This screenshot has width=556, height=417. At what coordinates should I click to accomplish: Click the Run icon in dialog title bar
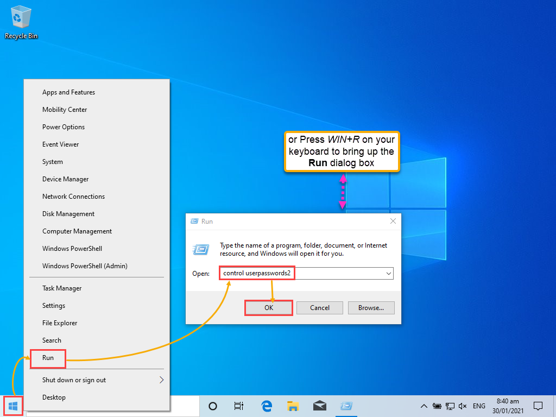coord(194,222)
